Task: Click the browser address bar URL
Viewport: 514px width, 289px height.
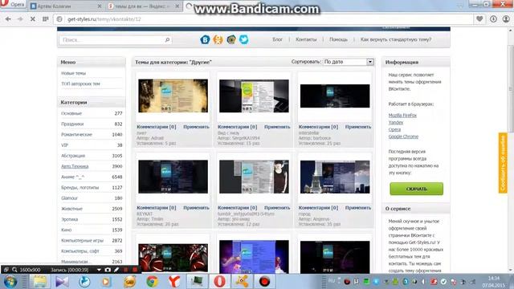Action: click(x=104, y=19)
